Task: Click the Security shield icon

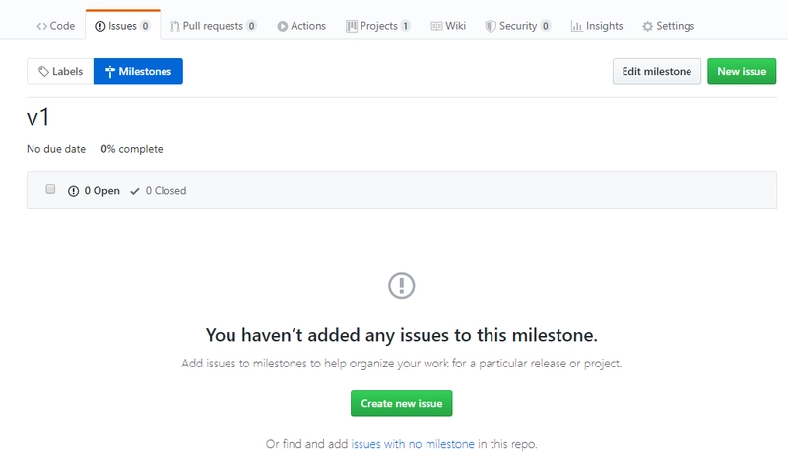Action: pyautogui.click(x=491, y=26)
